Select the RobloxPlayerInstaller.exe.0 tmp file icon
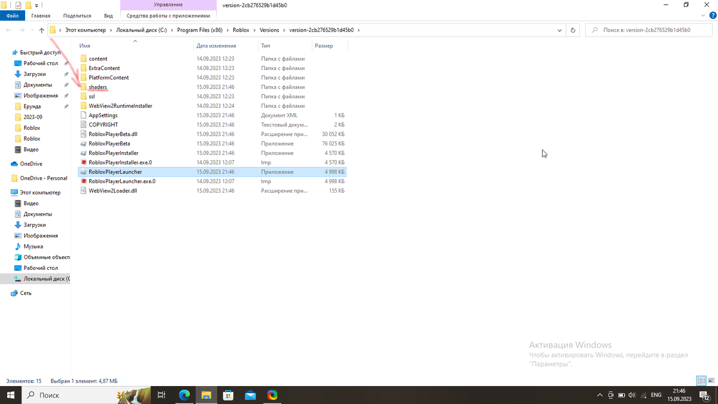The image size is (718, 404). 83,162
